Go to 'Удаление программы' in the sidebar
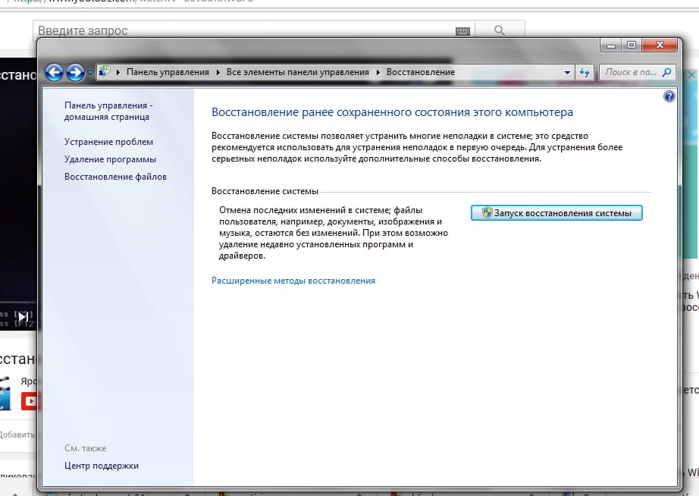This screenshot has width=699, height=496. pyautogui.click(x=110, y=159)
